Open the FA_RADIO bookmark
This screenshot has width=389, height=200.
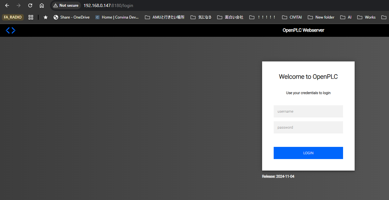[x=13, y=17]
